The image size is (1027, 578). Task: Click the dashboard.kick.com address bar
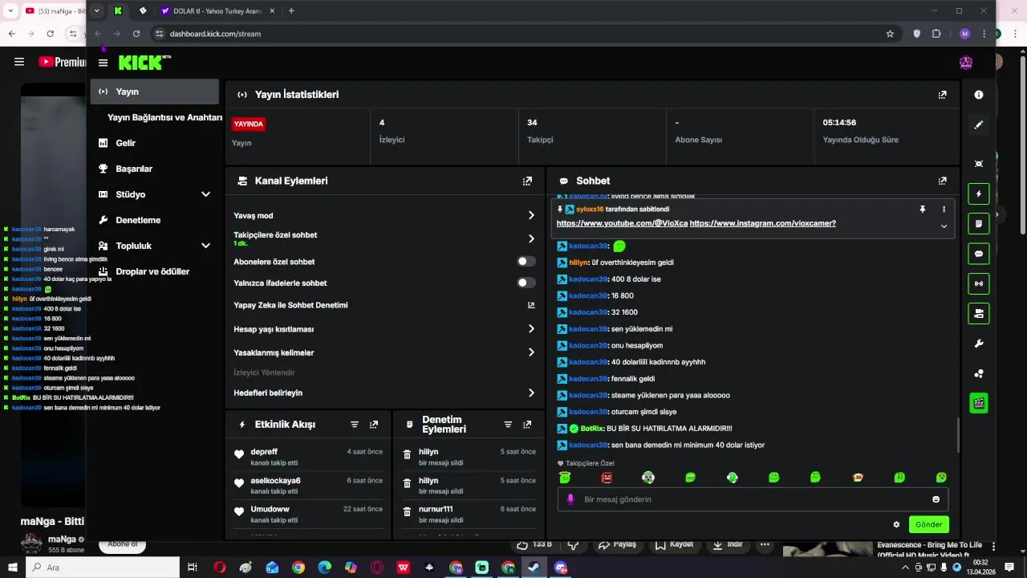pos(215,34)
